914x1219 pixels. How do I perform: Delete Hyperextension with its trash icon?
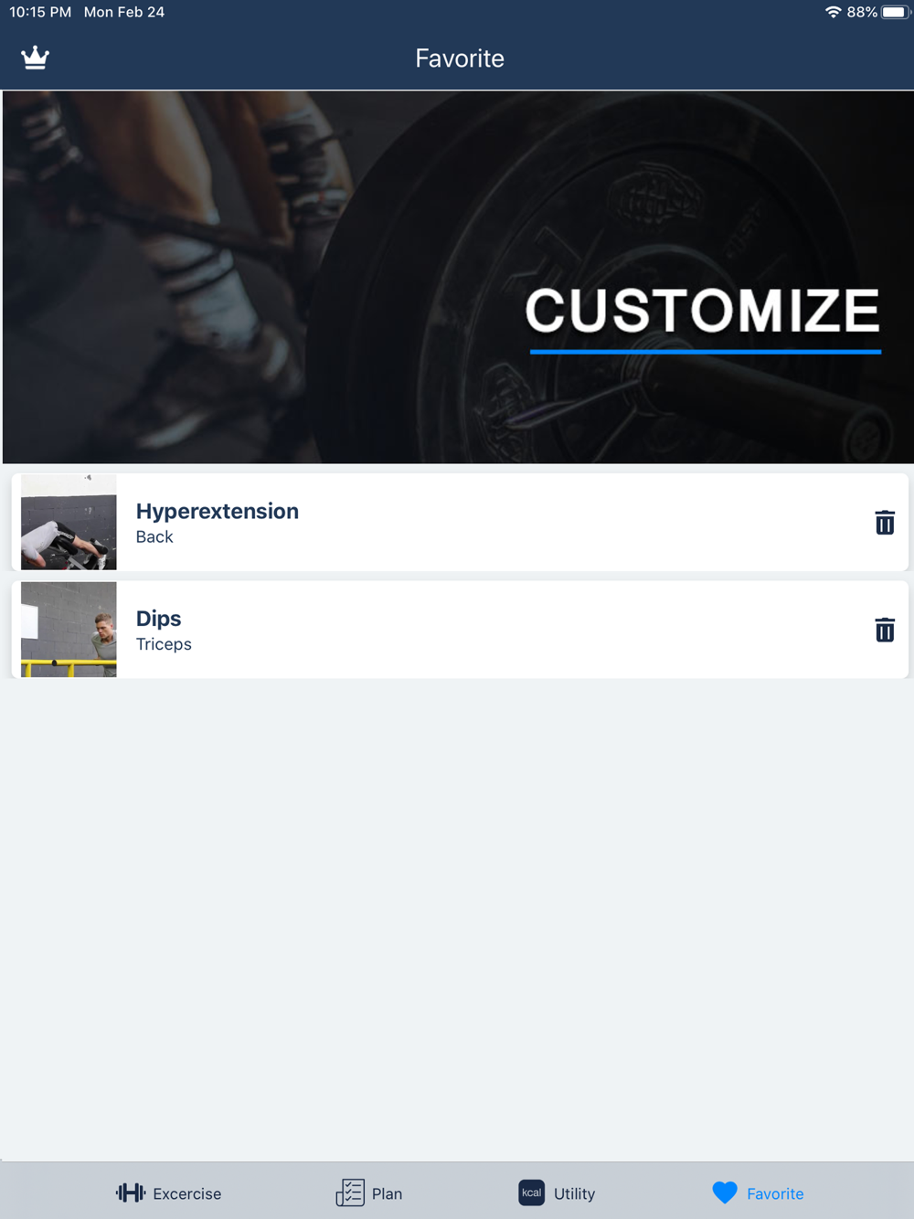[x=884, y=523]
